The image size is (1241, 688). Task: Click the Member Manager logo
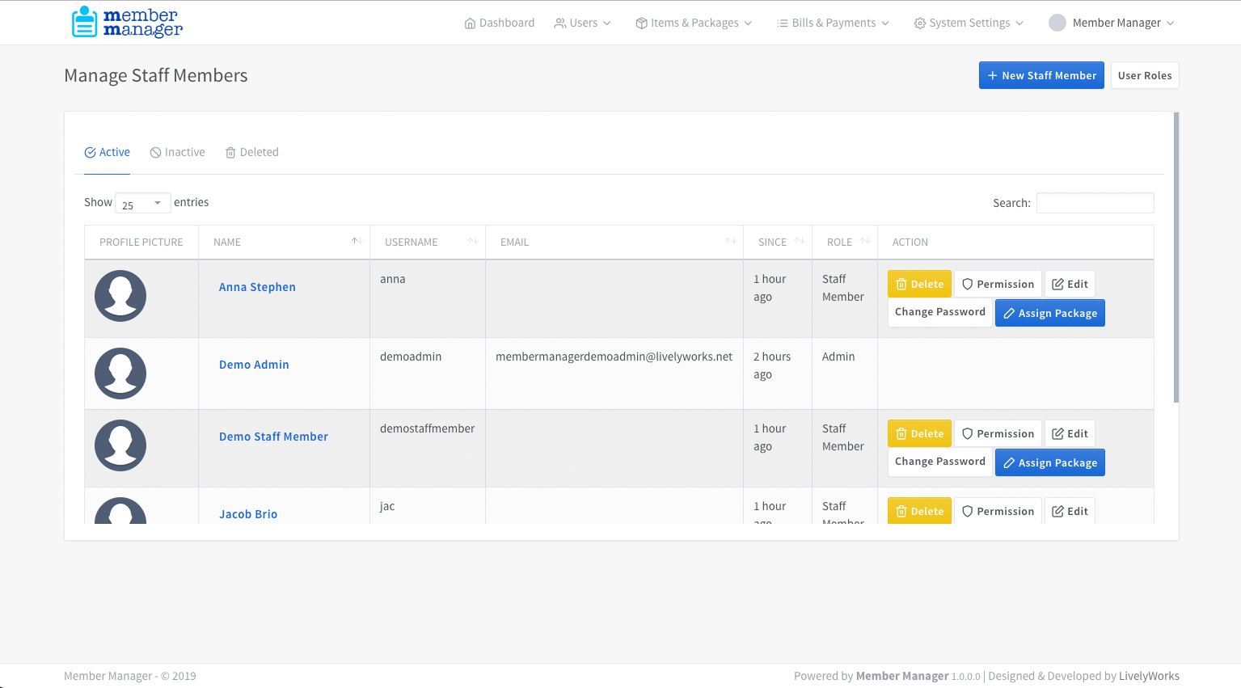[127, 23]
